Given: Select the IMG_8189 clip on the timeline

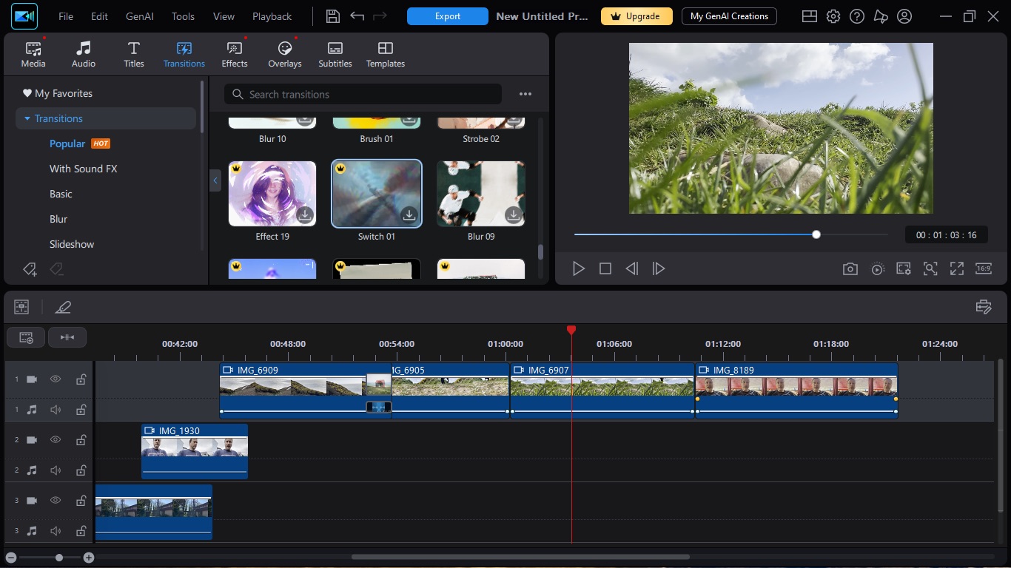Looking at the screenshot, I should point(796,390).
